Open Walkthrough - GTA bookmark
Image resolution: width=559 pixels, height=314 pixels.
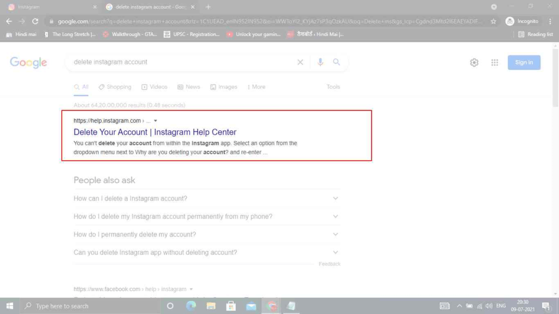[x=130, y=34]
